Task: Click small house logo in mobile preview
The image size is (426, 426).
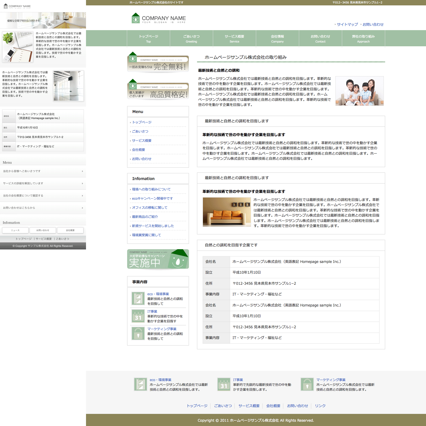Action: [6, 6]
